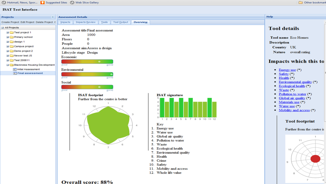Click the Primary school folder icon

[x=11, y=37]
